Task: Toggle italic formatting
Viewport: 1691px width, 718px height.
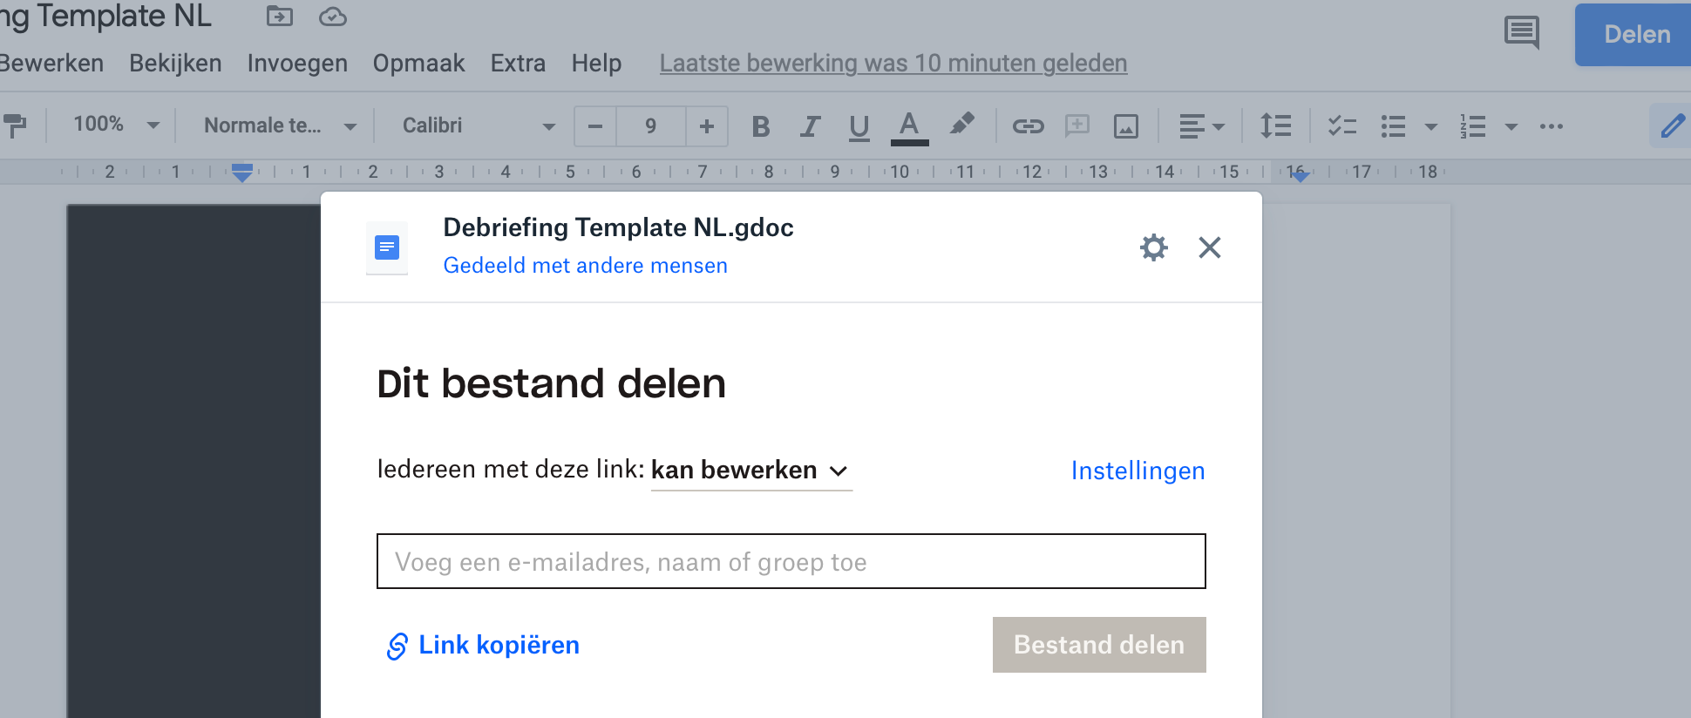Action: (810, 127)
